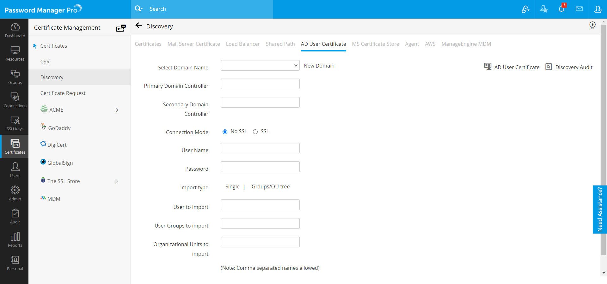Switch to the MS Certificate Store tab
Screen dimensions: 607x284
point(375,44)
